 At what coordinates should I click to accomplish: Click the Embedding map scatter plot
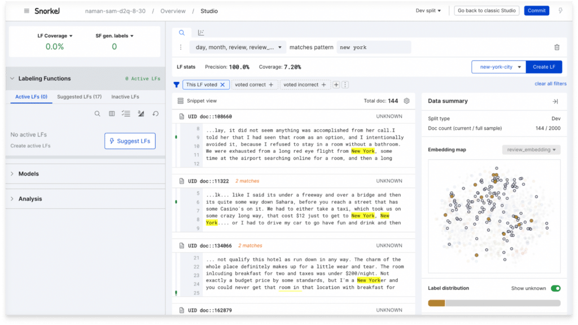point(494,216)
